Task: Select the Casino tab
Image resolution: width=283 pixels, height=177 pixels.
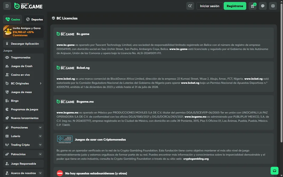Action: tap(13, 19)
